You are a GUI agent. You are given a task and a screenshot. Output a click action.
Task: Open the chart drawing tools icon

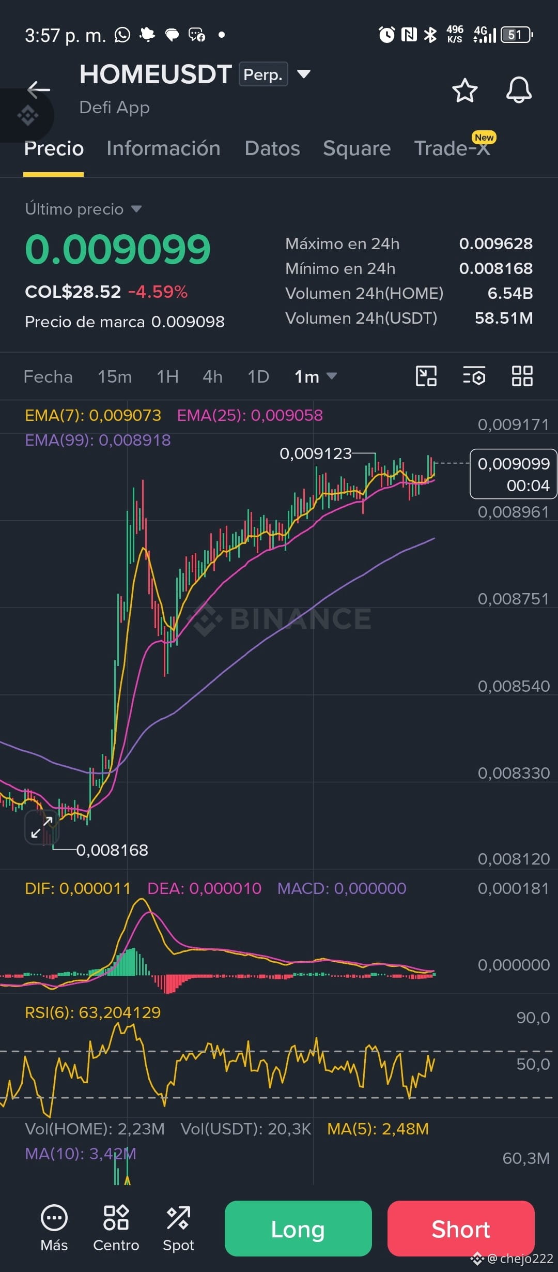[x=426, y=376]
